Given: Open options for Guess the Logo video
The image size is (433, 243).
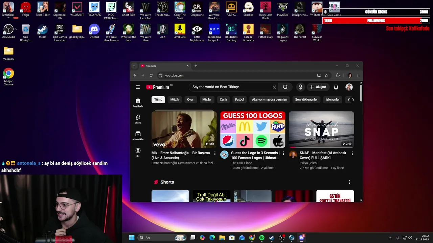Looking at the screenshot, I should (x=283, y=153).
